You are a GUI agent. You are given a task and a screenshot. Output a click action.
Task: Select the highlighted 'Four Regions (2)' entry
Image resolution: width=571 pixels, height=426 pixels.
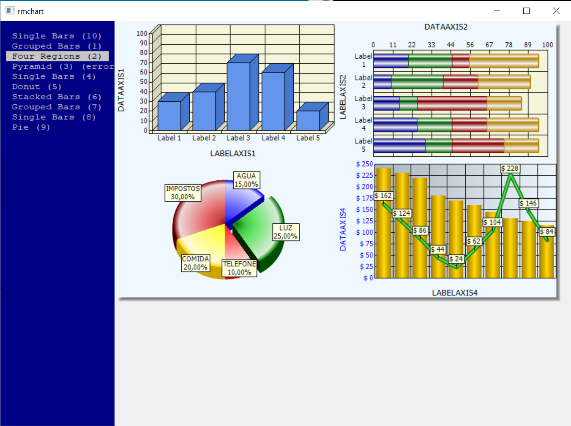(x=57, y=56)
